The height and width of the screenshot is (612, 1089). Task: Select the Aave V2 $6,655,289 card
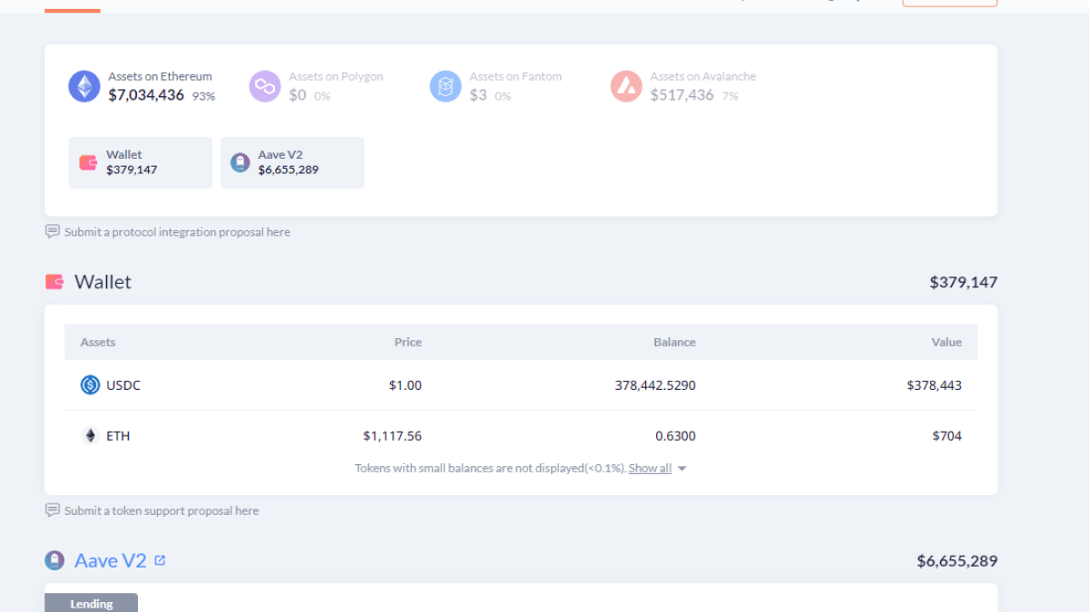click(291, 162)
